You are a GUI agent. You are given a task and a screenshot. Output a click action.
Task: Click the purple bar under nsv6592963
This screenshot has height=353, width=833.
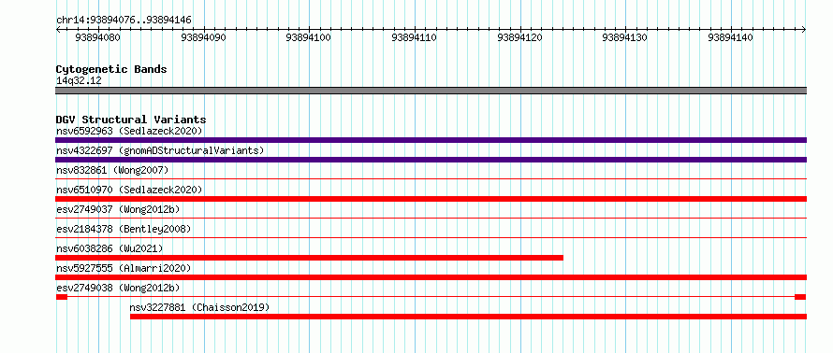(x=431, y=140)
